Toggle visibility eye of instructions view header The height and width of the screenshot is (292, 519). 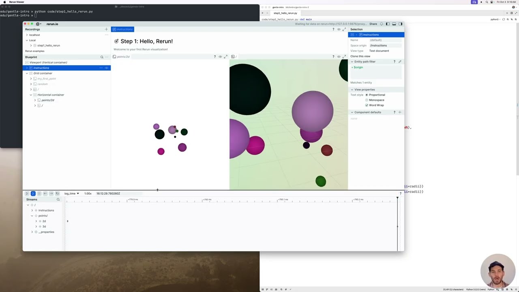click(339, 29)
